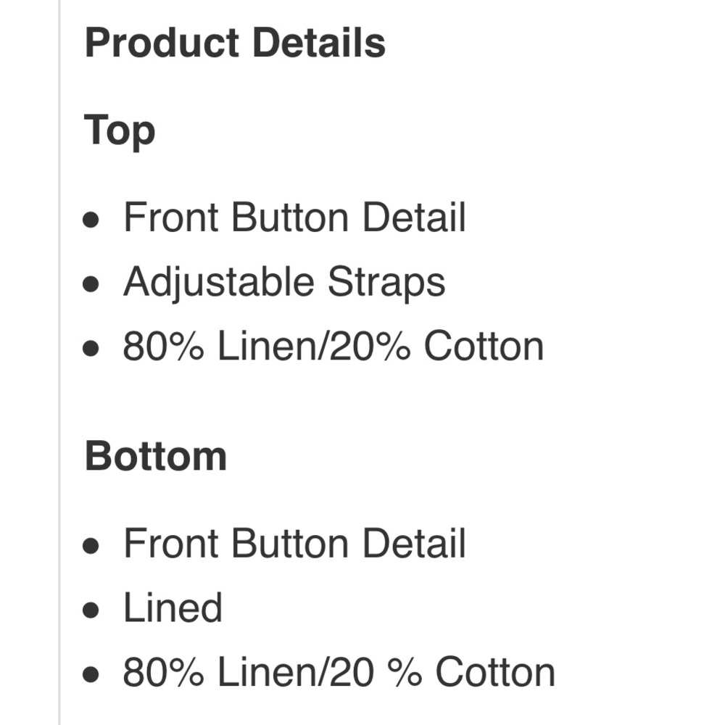Click bullet beside Top's fabric composition line
This screenshot has height=725, width=725.
pyautogui.click(x=91, y=349)
